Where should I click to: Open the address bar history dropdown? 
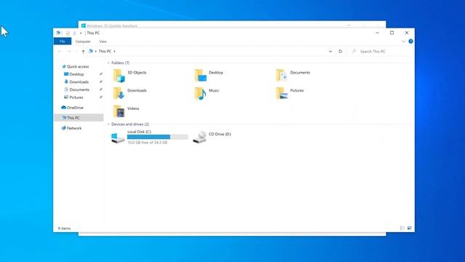point(331,52)
